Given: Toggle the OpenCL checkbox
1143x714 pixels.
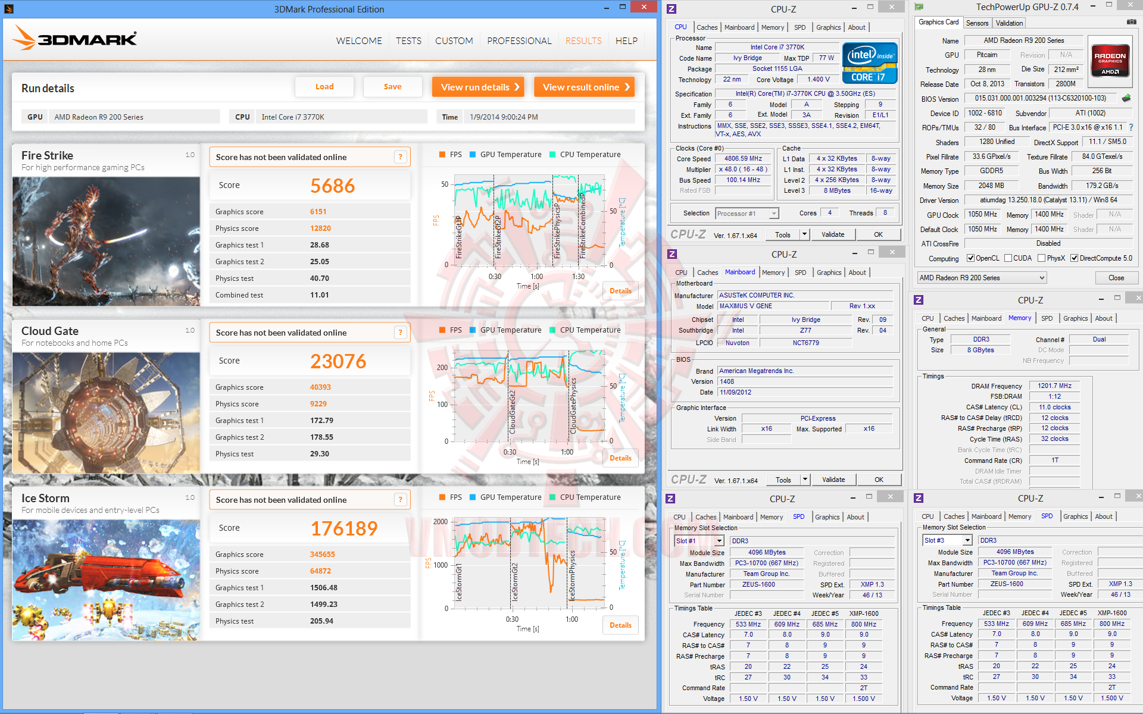Looking at the screenshot, I should (970, 258).
